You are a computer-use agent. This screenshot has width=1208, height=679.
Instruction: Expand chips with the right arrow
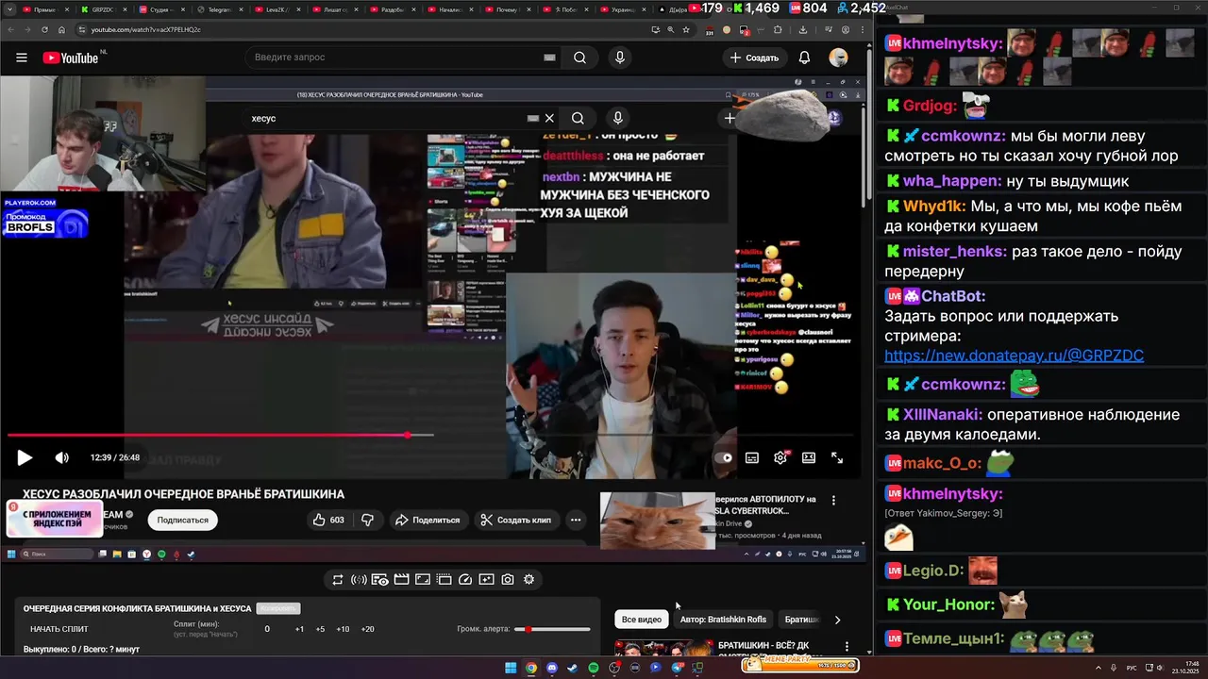coord(837,620)
